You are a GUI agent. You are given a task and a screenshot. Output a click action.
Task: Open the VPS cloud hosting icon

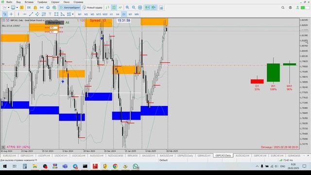pyautogui.click(x=48, y=8)
